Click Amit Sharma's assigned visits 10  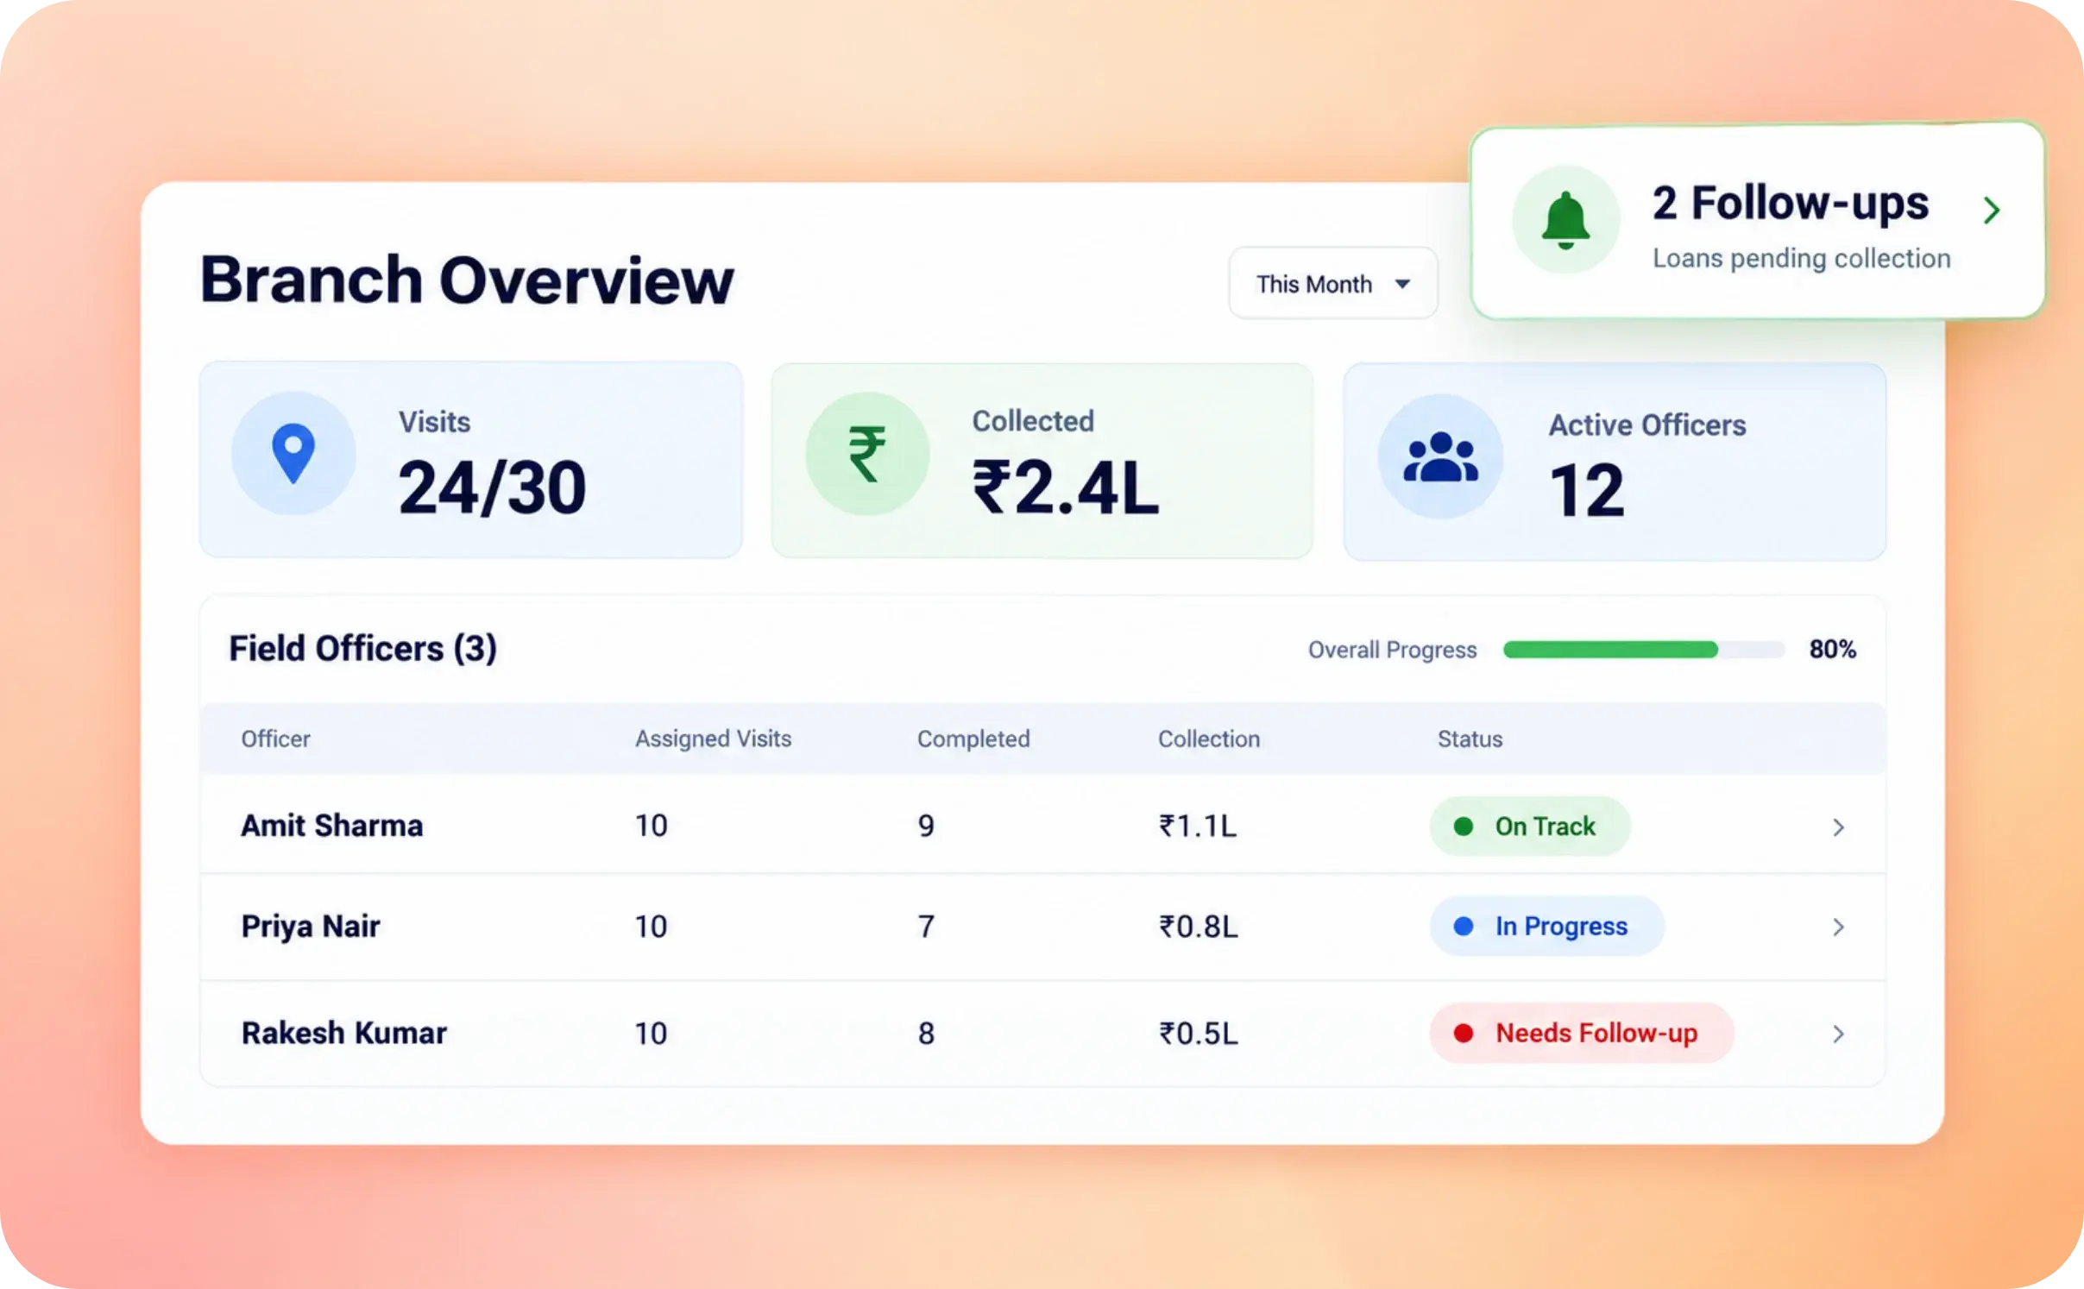click(x=652, y=826)
